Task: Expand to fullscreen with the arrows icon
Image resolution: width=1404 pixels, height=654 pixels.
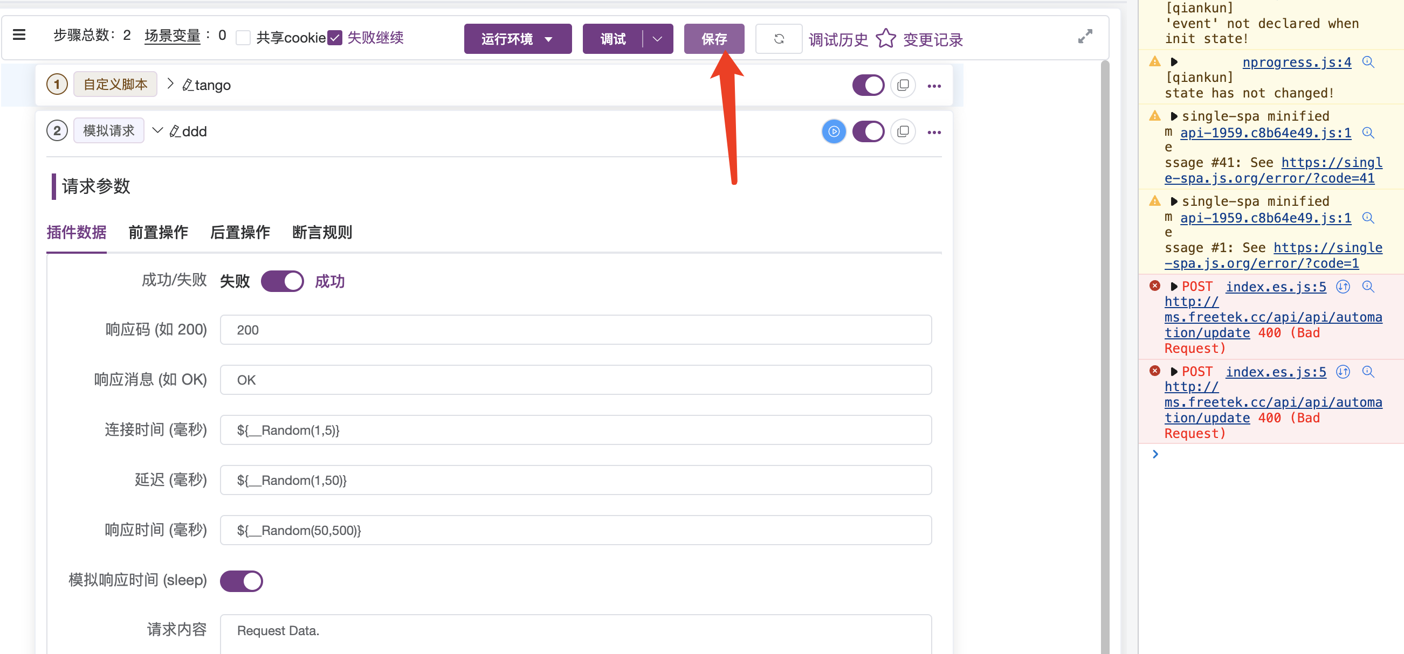Action: 1085,37
